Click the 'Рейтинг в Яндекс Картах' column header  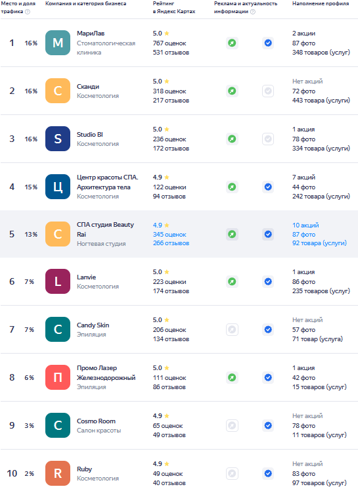point(174,7)
